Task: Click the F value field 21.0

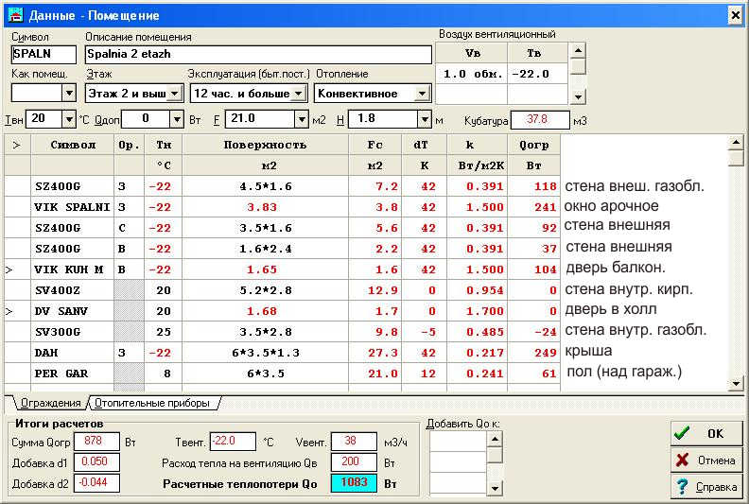Action: pos(260,119)
